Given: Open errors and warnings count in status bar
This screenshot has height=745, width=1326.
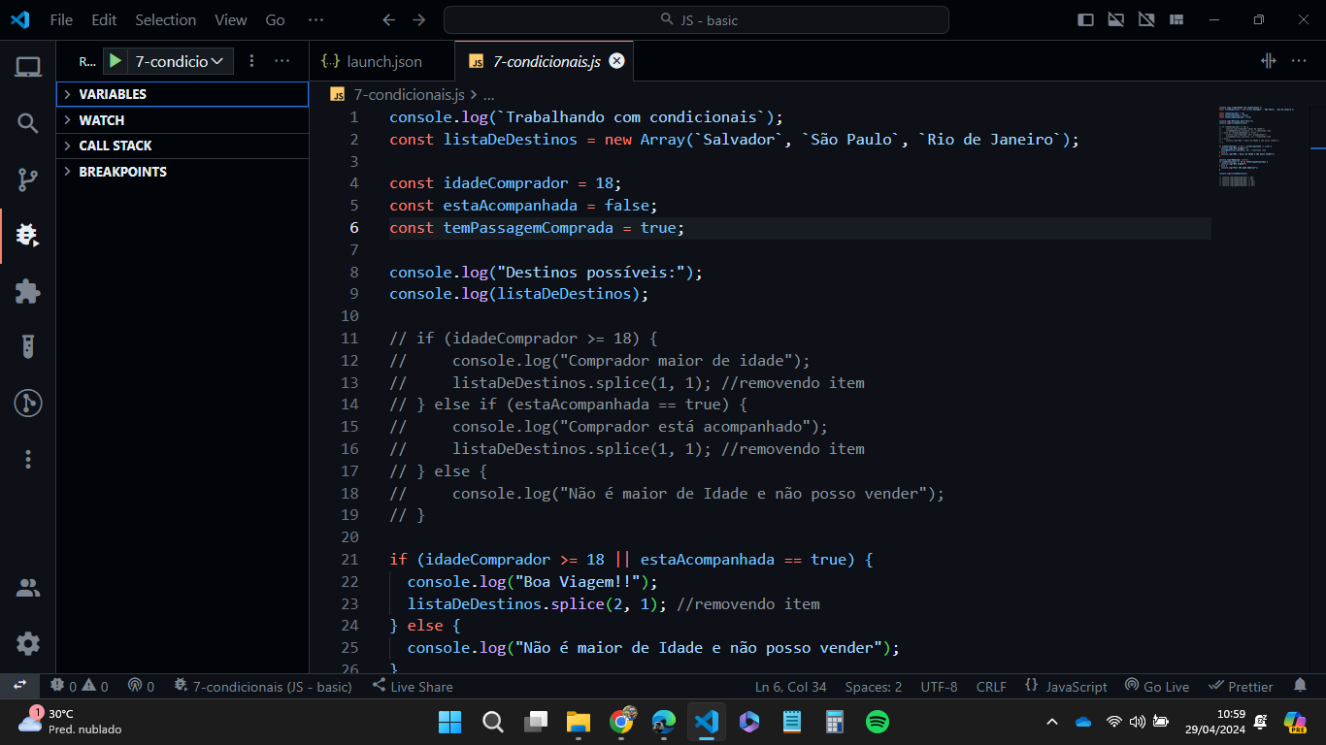Looking at the screenshot, I should click(80, 686).
